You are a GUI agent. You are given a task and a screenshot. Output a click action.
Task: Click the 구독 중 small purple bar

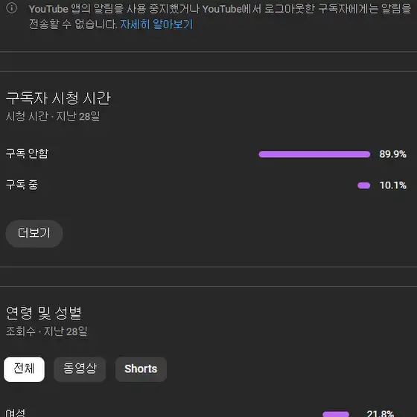pos(363,185)
